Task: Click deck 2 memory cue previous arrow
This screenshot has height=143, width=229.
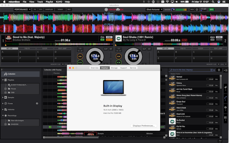Action: click(219, 64)
